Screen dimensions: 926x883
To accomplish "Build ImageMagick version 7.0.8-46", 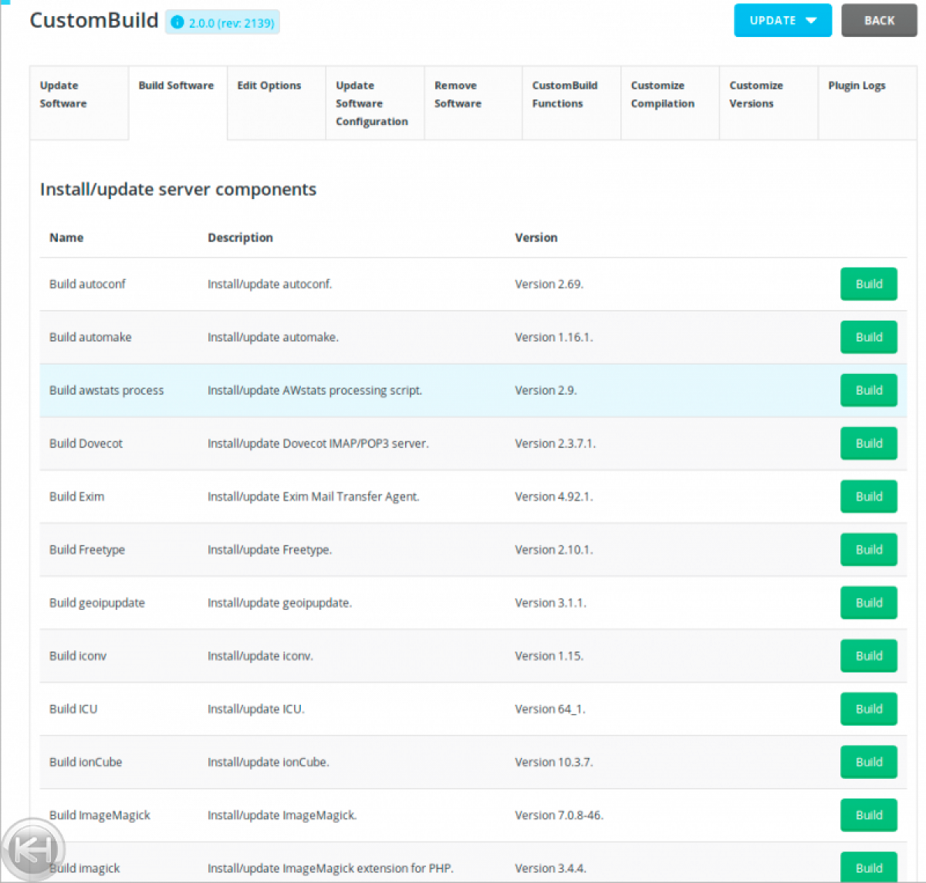I will click(868, 815).
